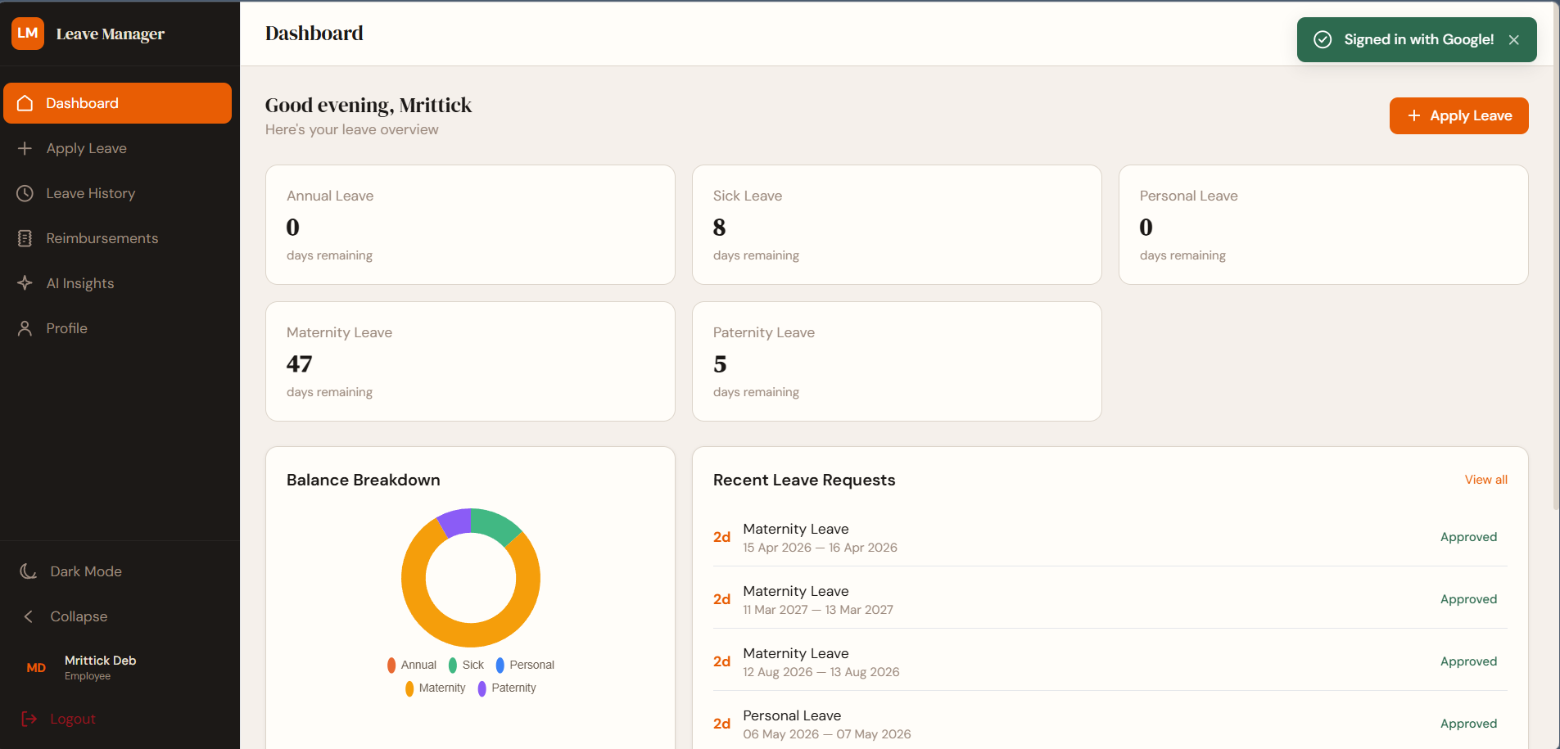Click the Reimbursements receipt icon
The height and width of the screenshot is (749, 1560).
coord(25,238)
